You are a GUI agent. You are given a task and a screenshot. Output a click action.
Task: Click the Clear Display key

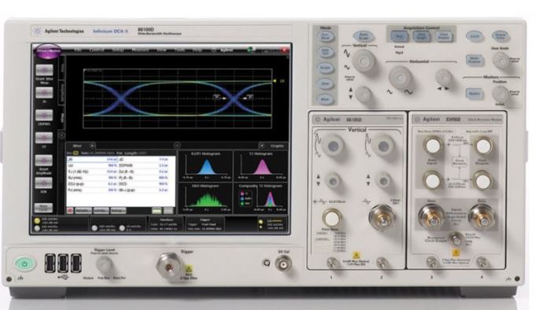point(443,36)
